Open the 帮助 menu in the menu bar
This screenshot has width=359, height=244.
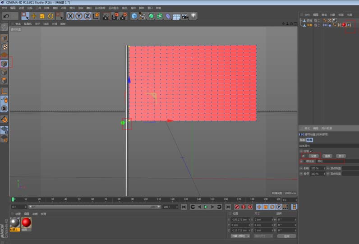point(158,8)
